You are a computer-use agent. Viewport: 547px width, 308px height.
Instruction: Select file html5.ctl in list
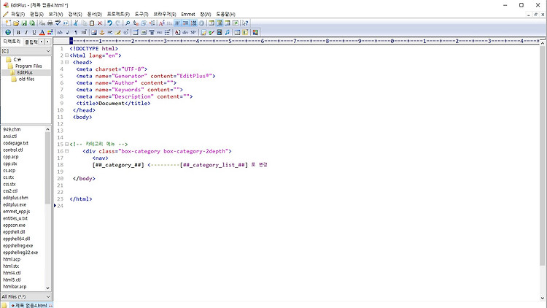tap(12, 280)
